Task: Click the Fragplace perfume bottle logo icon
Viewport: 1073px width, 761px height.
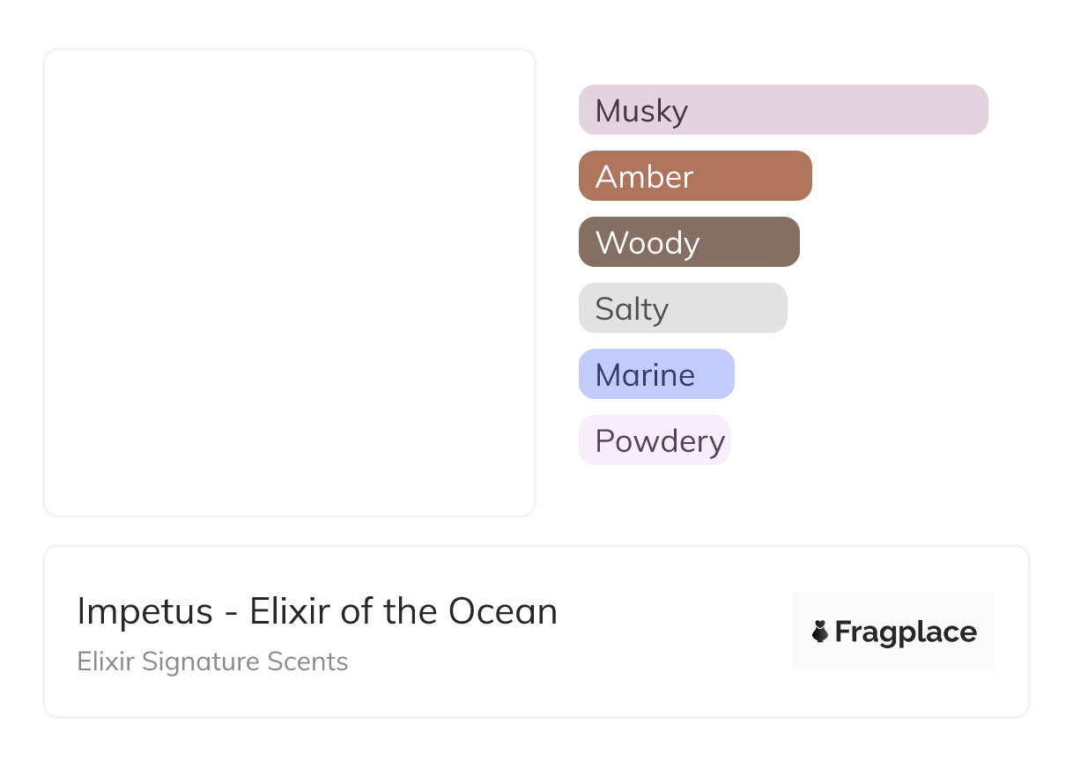Action: tap(820, 632)
